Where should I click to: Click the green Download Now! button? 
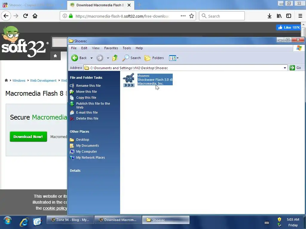[28, 137]
